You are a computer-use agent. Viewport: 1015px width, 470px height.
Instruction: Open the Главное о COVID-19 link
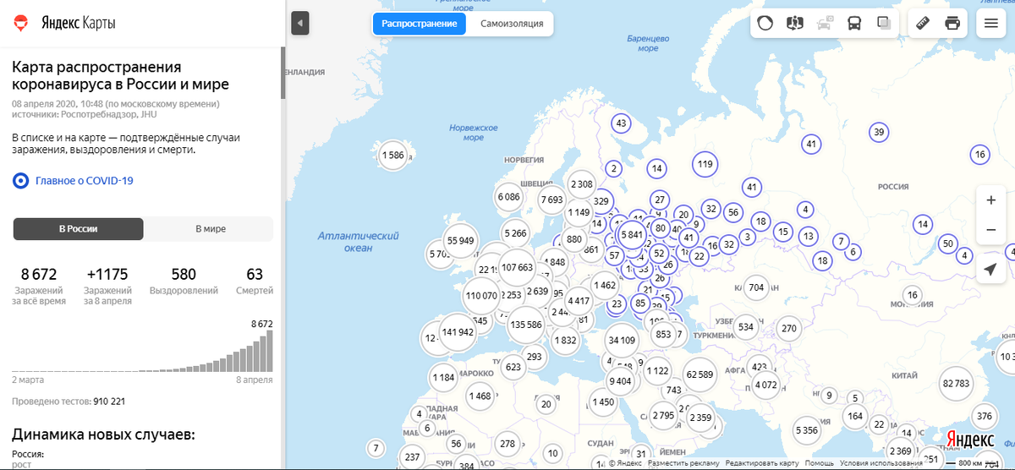coord(84,180)
